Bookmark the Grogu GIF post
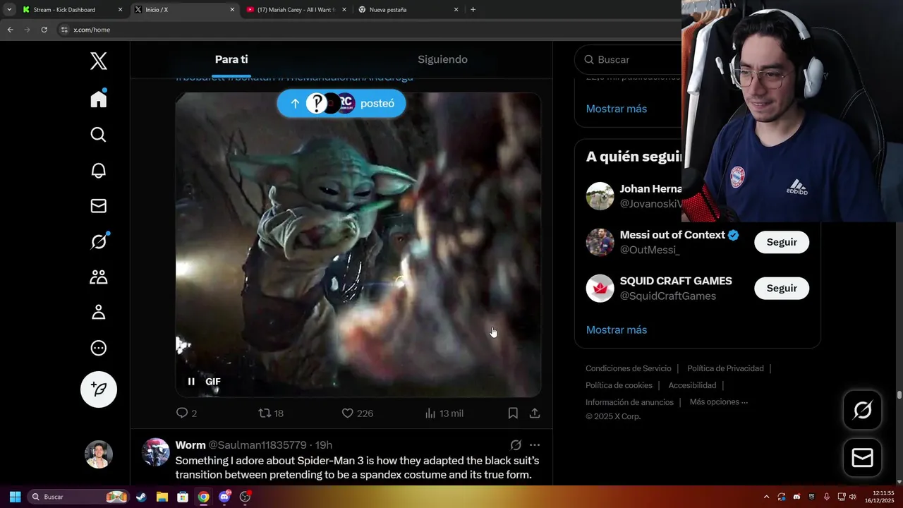Screen dimensions: 903x508 pyautogui.click(x=513, y=413)
